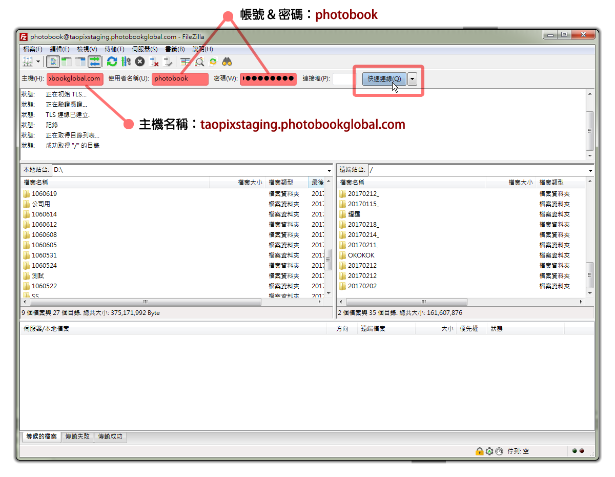The width and height of the screenshot is (615, 477).
Task: Toggle synchronized browsing icon
Action: tap(213, 62)
